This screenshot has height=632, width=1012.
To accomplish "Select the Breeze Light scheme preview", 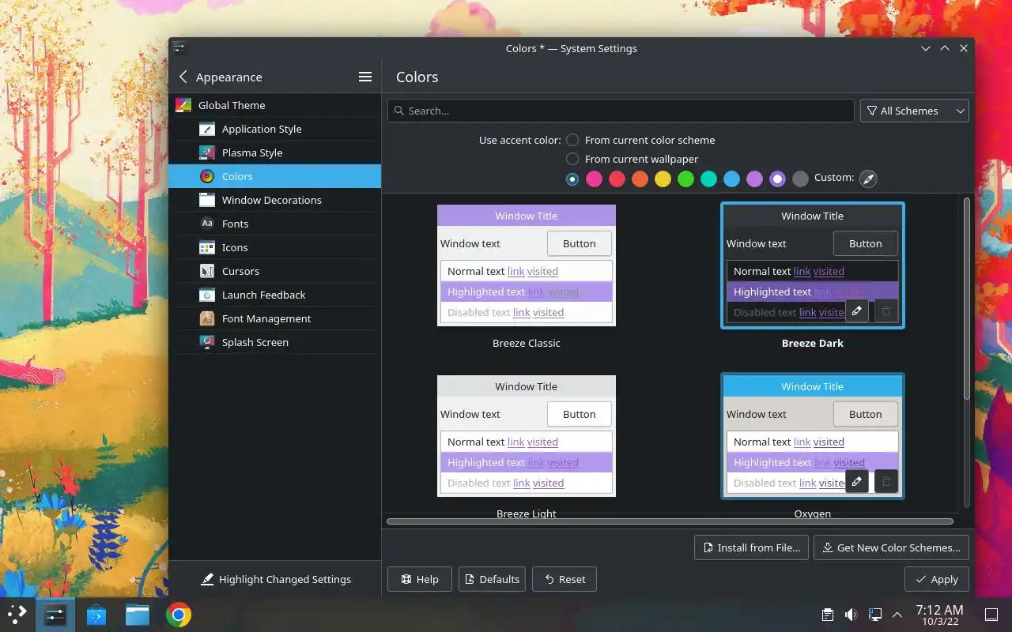I will coord(527,435).
